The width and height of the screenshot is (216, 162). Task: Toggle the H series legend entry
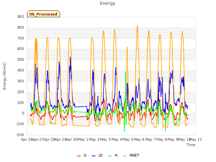[x=113, y=155]
